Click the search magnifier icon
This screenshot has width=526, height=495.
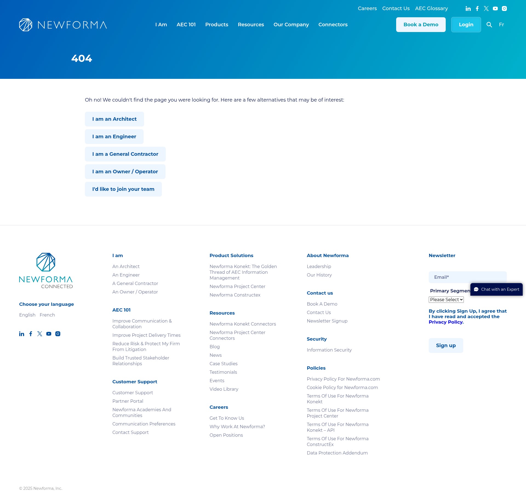click(489, 25)
